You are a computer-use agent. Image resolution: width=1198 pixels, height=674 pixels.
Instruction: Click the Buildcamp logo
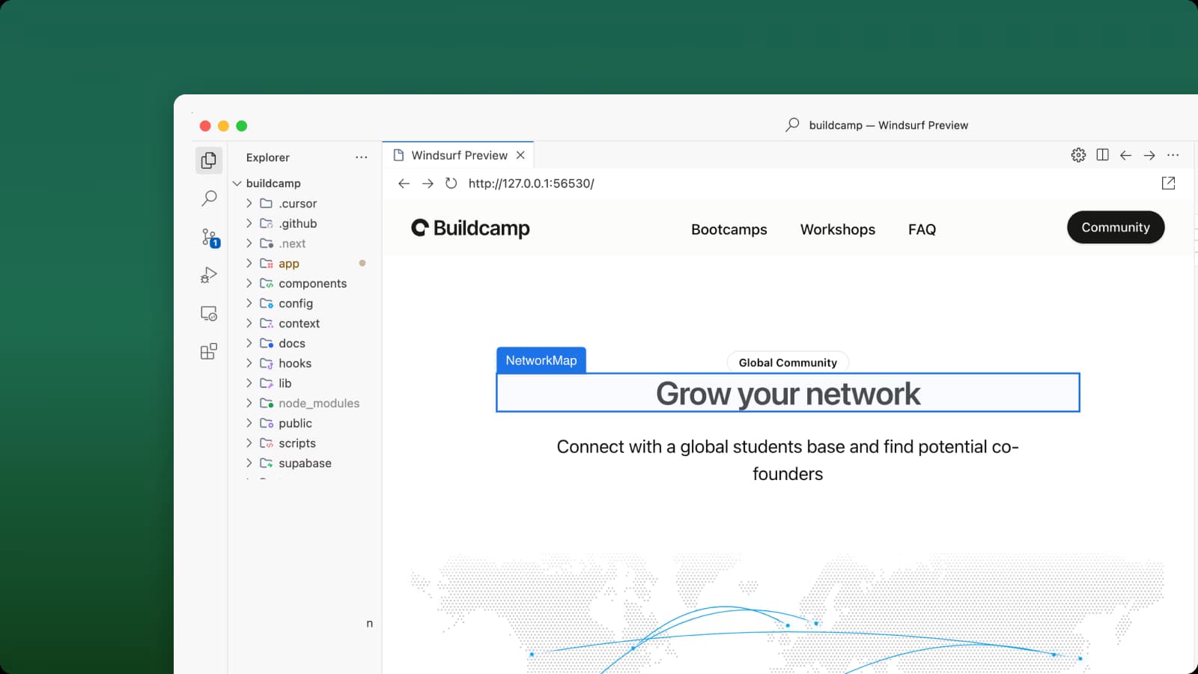coord(470,228)
